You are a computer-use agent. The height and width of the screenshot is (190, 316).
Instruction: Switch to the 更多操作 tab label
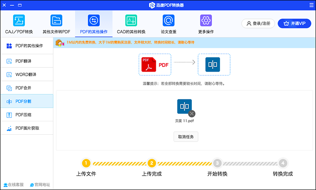click(206, 32)
